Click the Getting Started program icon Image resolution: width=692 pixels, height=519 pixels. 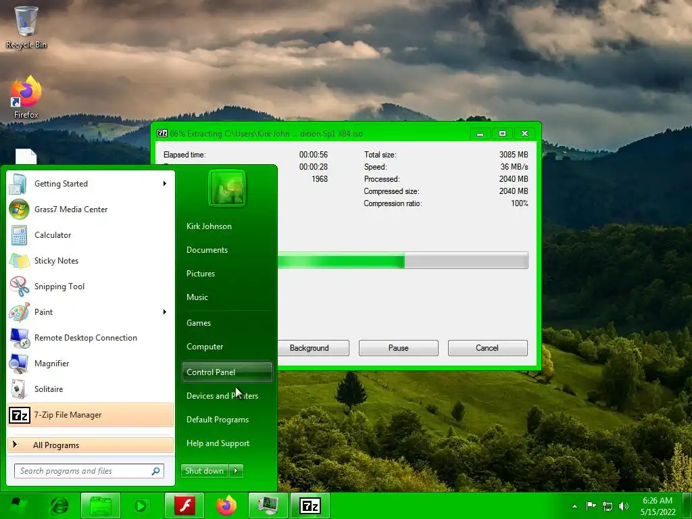coord(18,184)
